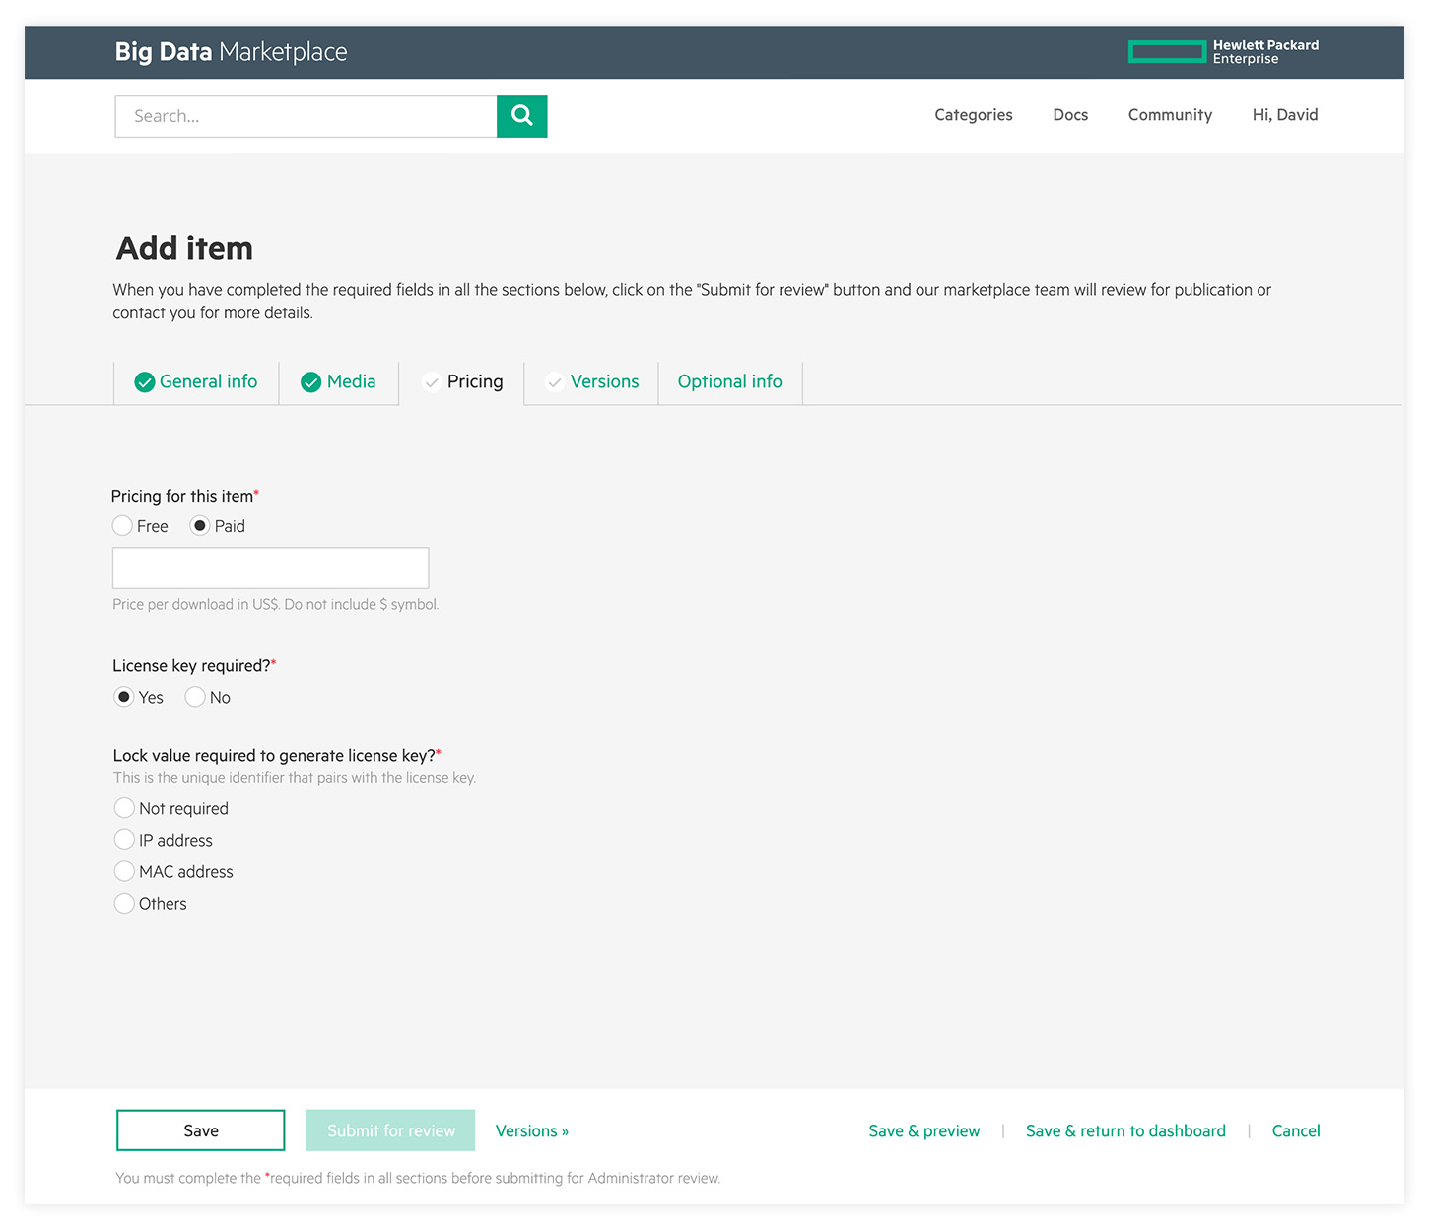This screenshot has width=1429, height=1232.
Task: Open the Categories menu
Action: point(973,115)
